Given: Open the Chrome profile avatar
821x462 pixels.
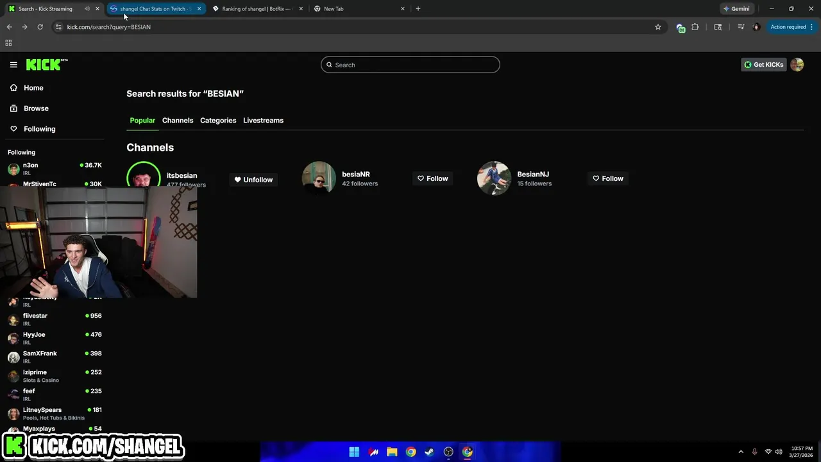Looking at the screenshot, I should 756,27.
